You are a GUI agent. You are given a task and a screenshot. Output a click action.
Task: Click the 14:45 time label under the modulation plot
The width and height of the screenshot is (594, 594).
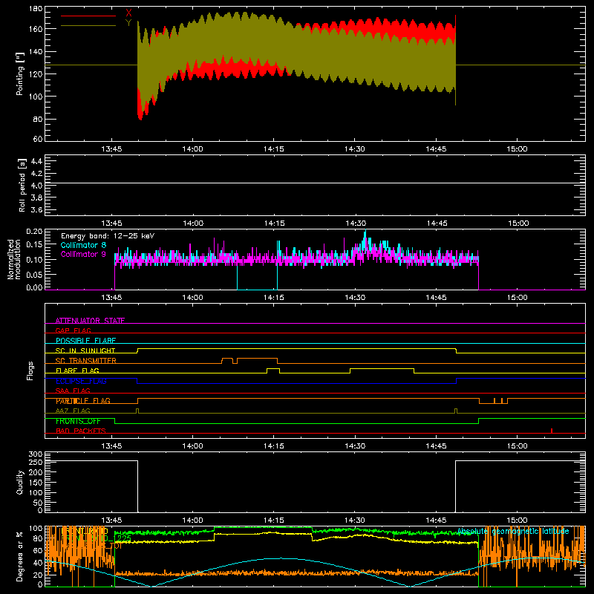436,298
